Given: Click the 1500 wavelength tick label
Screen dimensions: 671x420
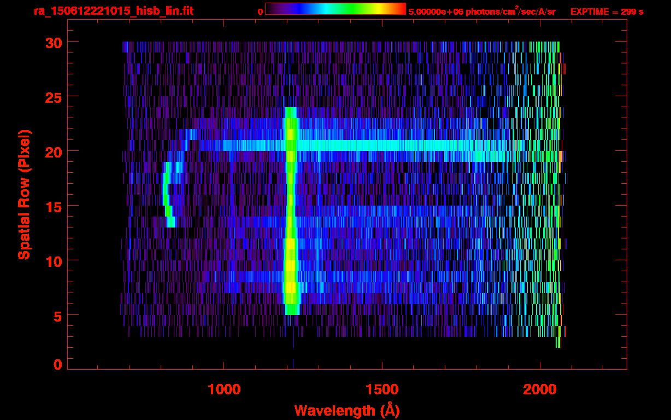Looking at the screenshot, I should 382,389.
